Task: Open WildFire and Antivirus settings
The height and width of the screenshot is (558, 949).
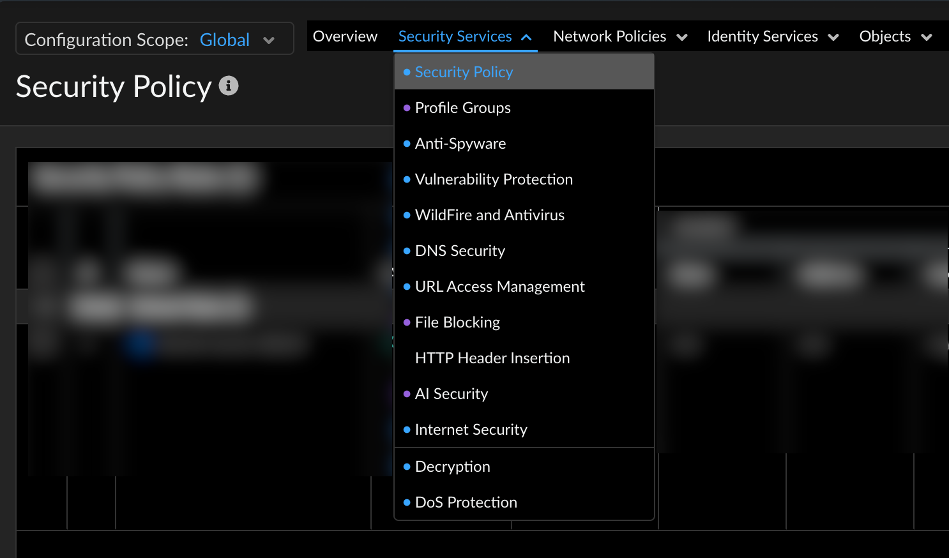Action: point(489,215)
